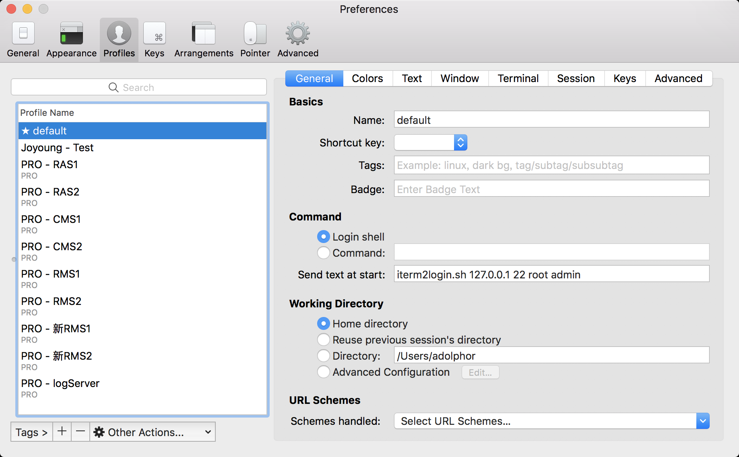Image resolution: width=739 pixels, height=457 pixels.
Task: Click the star icon beside default
Action: tap(26, 131)
